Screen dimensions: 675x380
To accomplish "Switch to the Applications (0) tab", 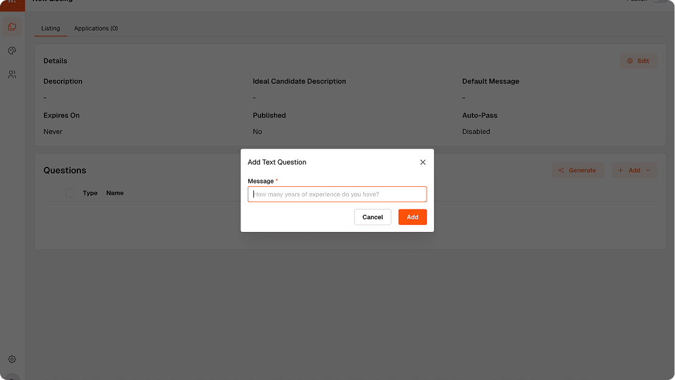I will pyautogui.click(x=96, y=28).
